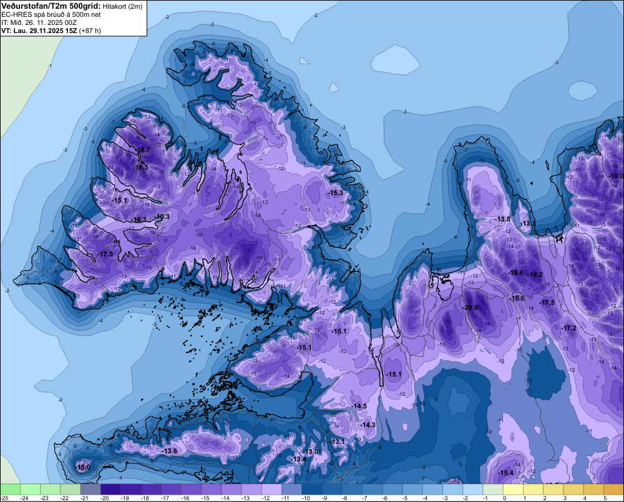This screenshot has width=624, height=502.
Task: Click lavender legend swatch between -12 and -11
Action: 271,490
